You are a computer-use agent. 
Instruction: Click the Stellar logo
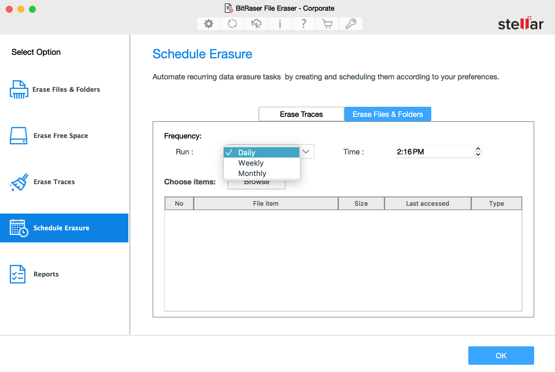pos(521,23)
